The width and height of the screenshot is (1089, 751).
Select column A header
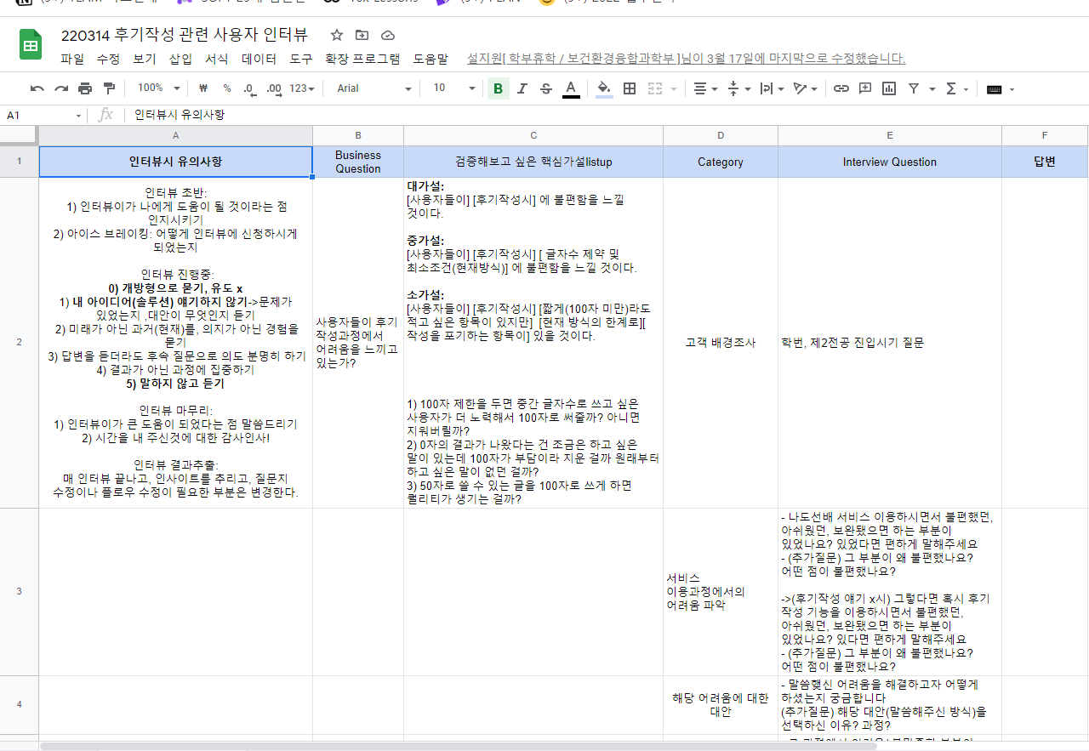click(x=176, y=136)
